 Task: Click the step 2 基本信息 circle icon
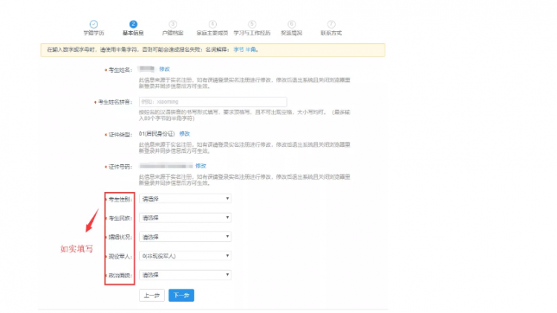tap(133, 24)
